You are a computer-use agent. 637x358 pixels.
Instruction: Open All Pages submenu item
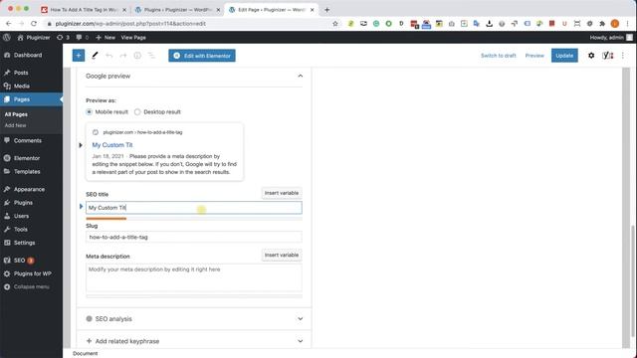(x=16, y=114)
